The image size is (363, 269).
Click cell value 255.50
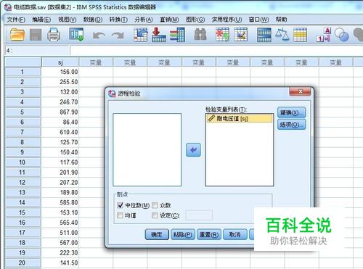tap(60, 82)
